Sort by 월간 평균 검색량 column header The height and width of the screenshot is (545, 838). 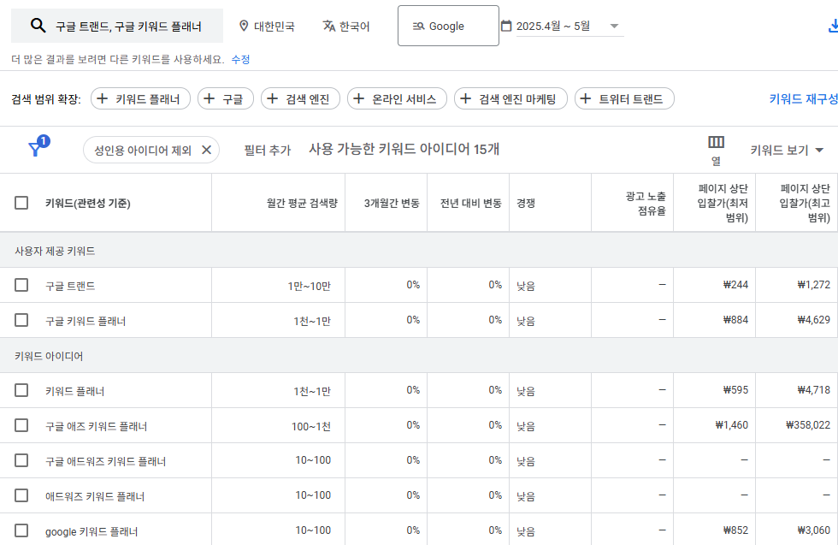302,204
